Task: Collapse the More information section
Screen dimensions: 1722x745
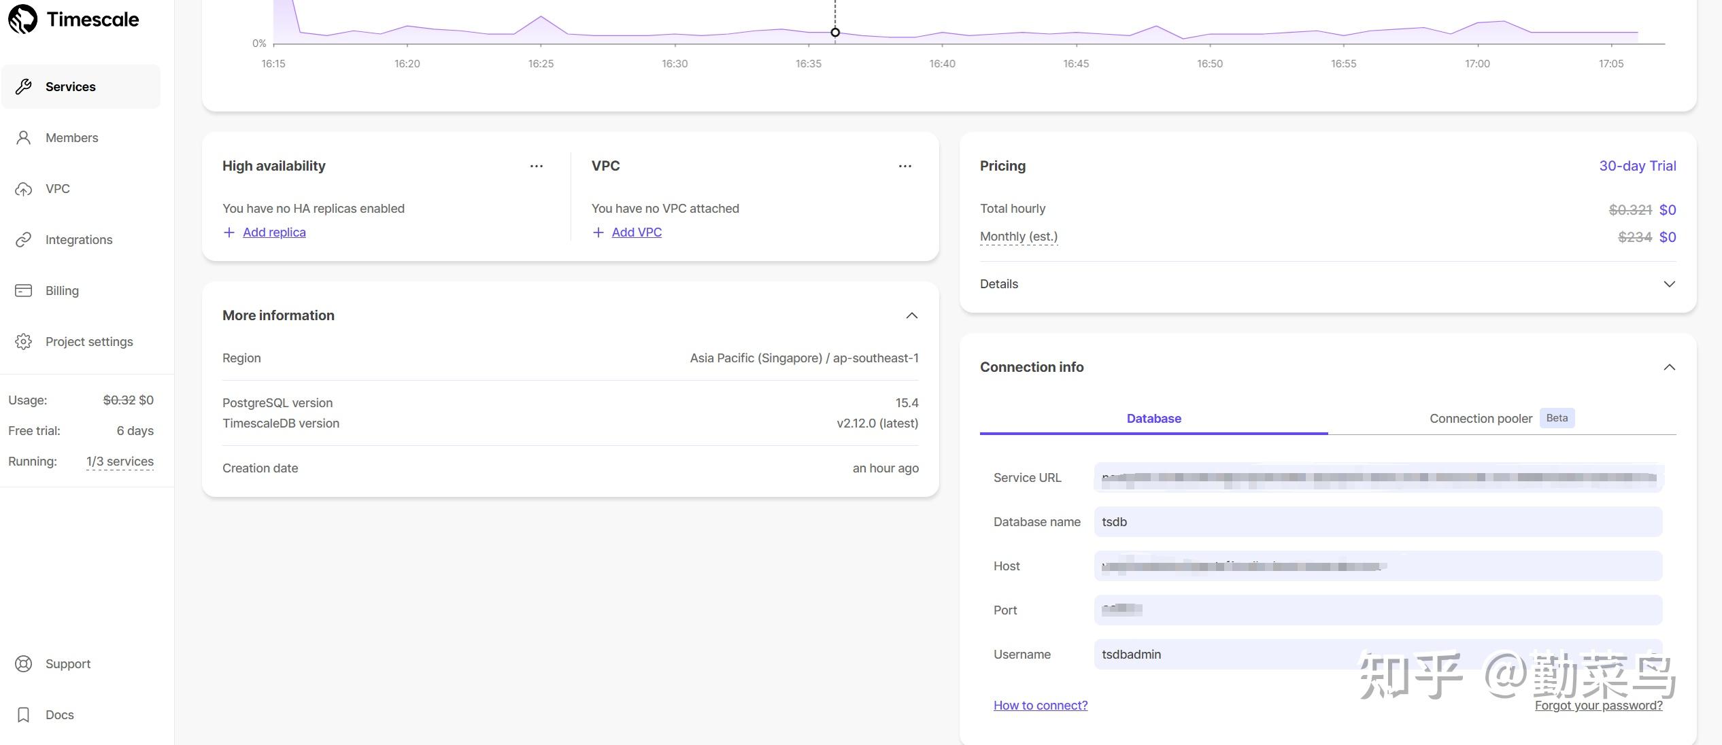Action: pos(912,315)
